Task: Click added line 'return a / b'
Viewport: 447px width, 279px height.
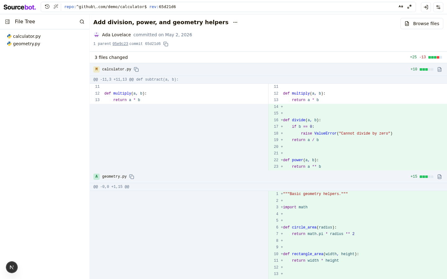Action: pos(358,140)
